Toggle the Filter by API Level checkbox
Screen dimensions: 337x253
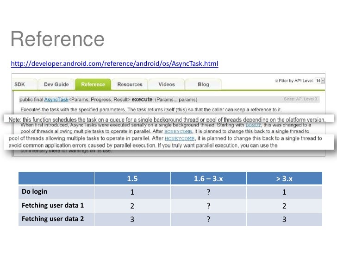[x=277, y=81]
